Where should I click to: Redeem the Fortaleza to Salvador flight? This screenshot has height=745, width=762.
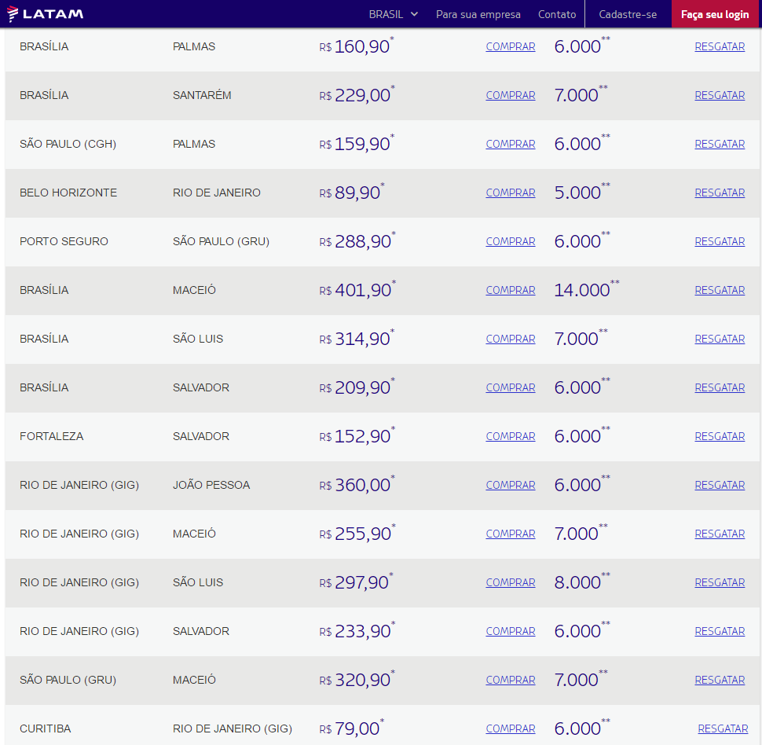click(720, 436)
